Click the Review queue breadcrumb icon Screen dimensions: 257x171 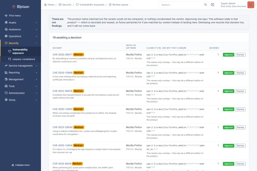click(x=110, y=5)
